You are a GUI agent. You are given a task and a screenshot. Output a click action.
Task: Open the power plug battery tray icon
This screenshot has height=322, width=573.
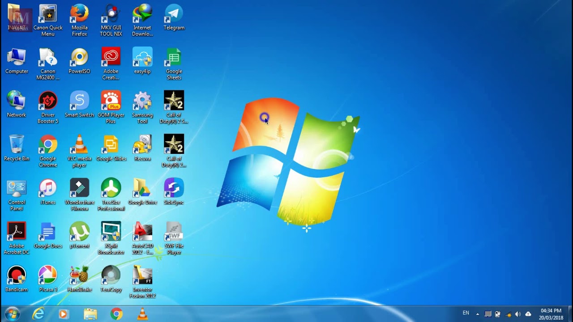[498, 314]
